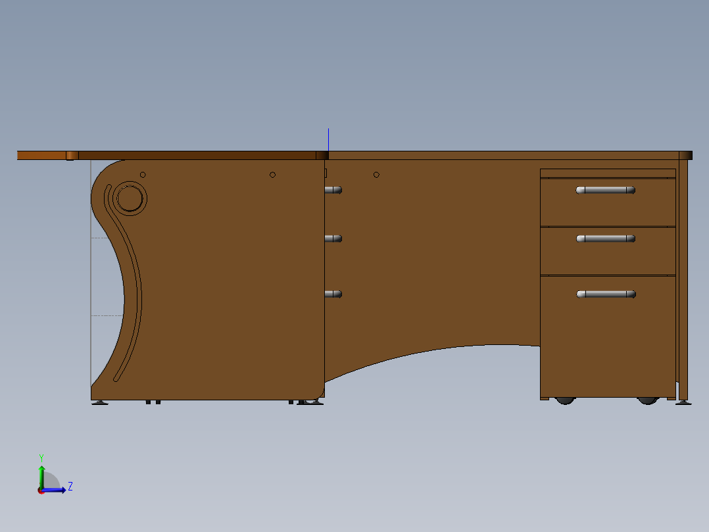Select the small hole on the arched back panel

pyautogui.click(x=376, y=174)
